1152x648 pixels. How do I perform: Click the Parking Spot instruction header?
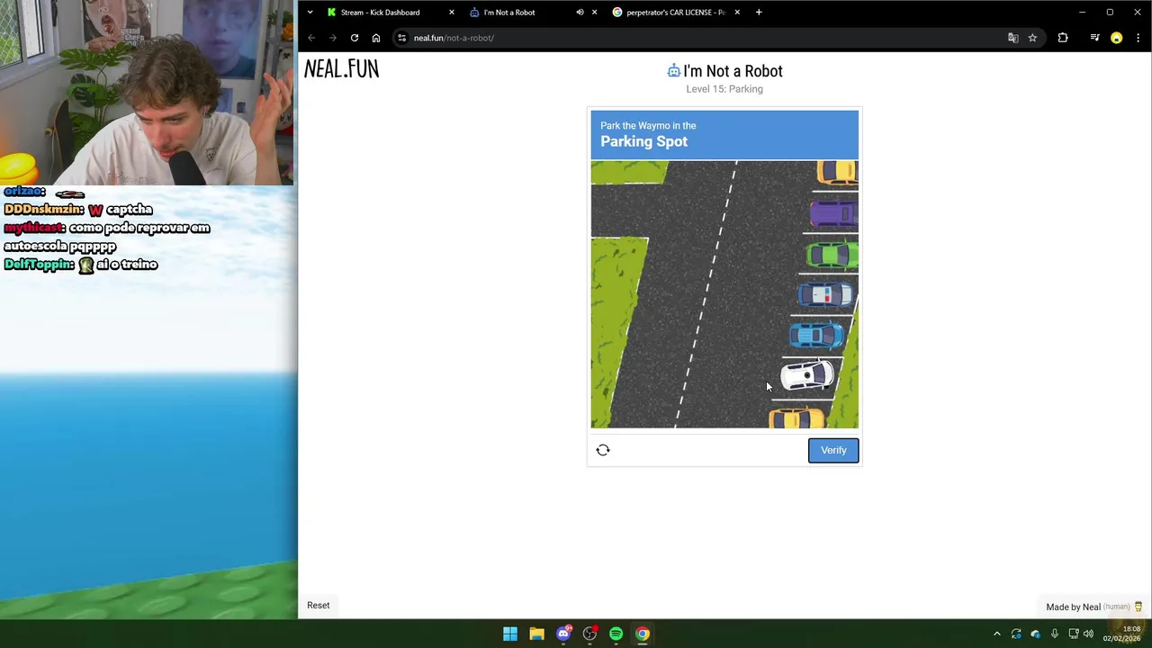[643, 141]
